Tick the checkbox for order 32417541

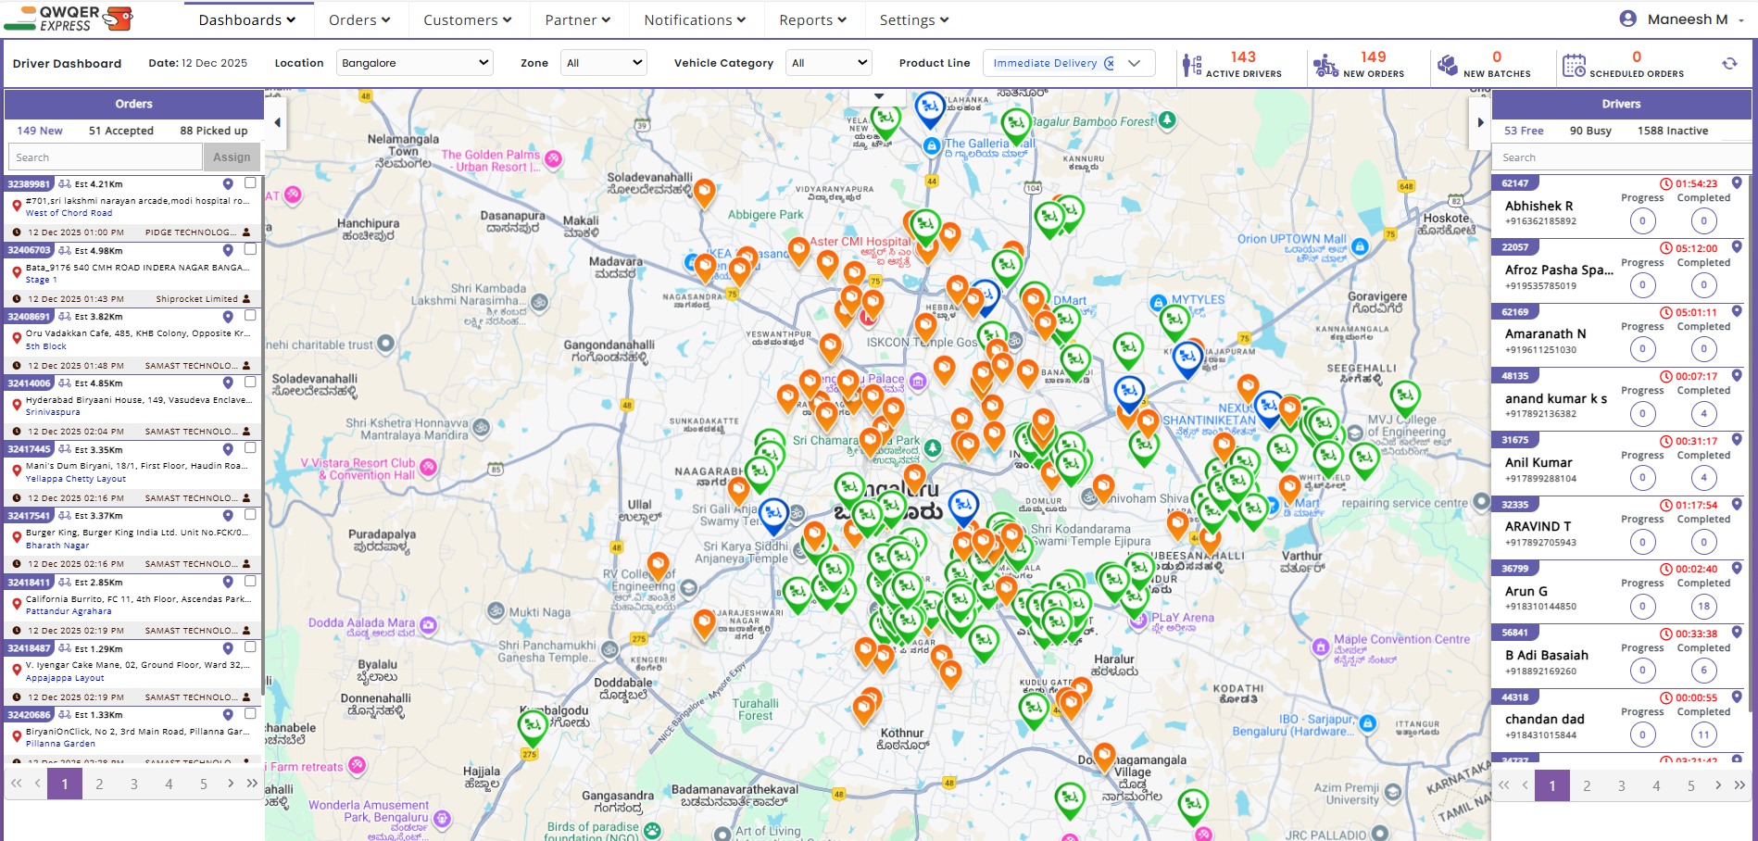click(250, 515)
